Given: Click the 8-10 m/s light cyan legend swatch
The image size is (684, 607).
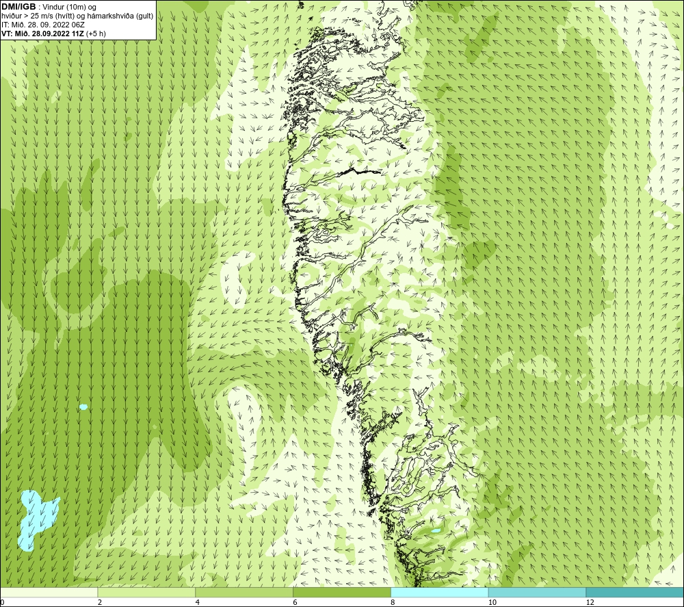Looking at the screenshot, I should click(x=440, y=592).
